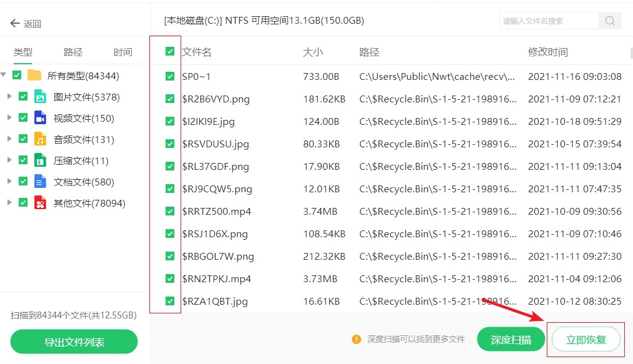Click the compressed files archive icon
Image resolution: width=633 pixels, height=364 pixels.
40,160
